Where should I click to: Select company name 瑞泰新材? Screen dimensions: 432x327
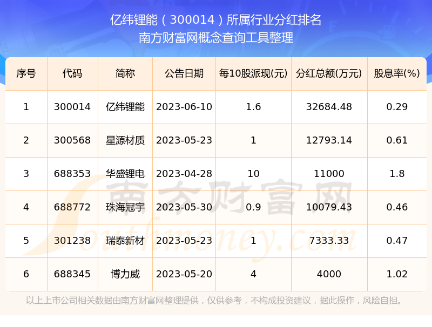click(x=125, y=241)
